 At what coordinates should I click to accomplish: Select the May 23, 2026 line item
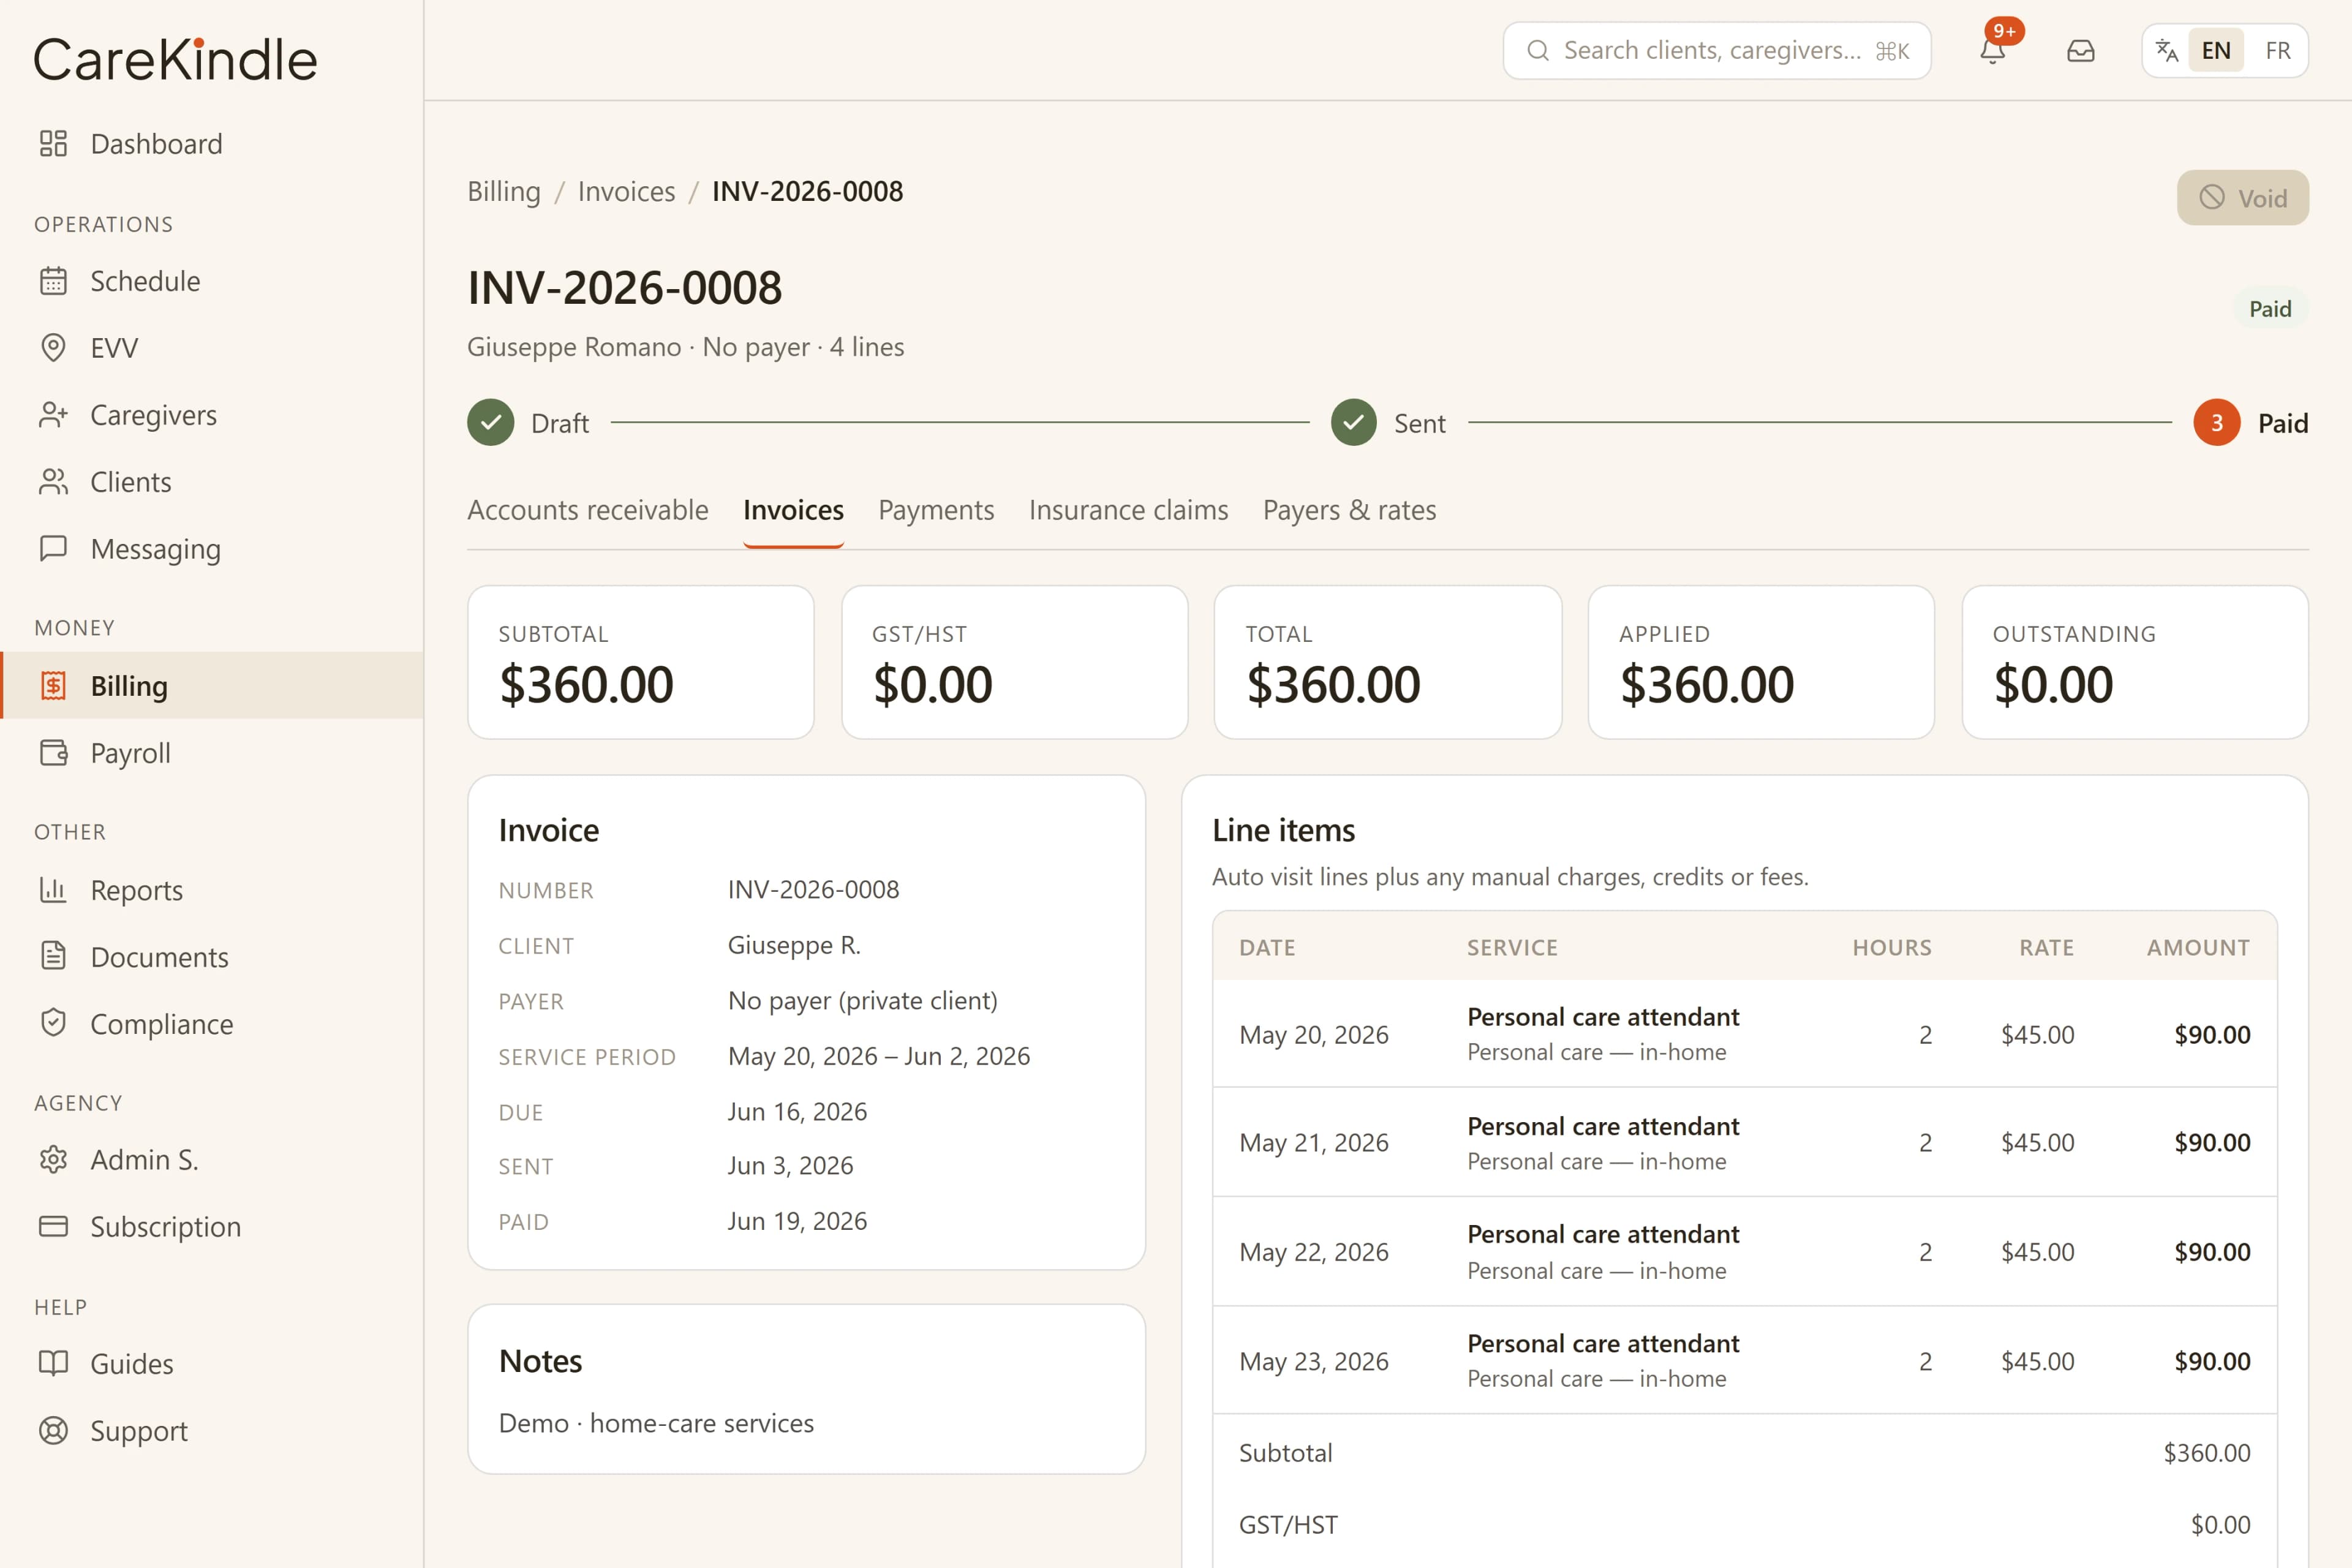(1744, 1361)
